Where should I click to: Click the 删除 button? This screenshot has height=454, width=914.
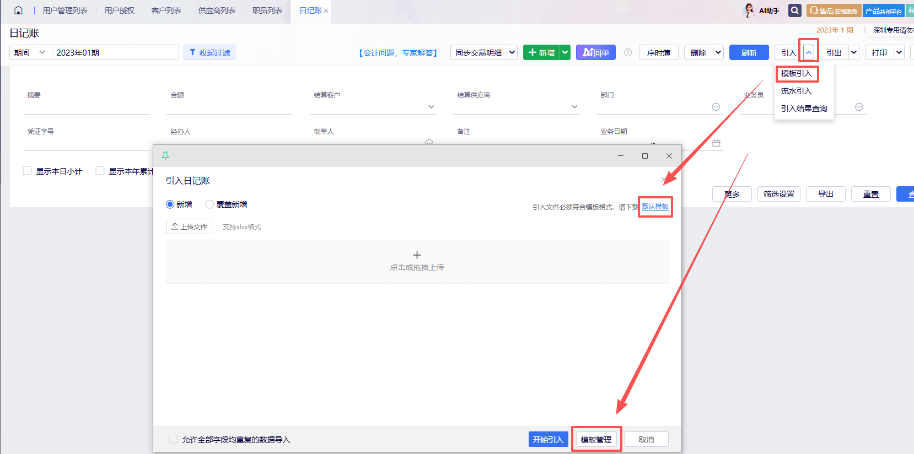point(698,52)
